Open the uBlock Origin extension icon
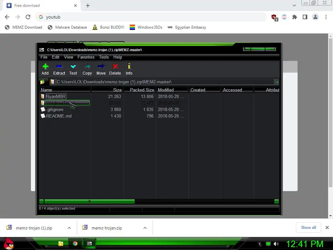 tap(274, 17)
